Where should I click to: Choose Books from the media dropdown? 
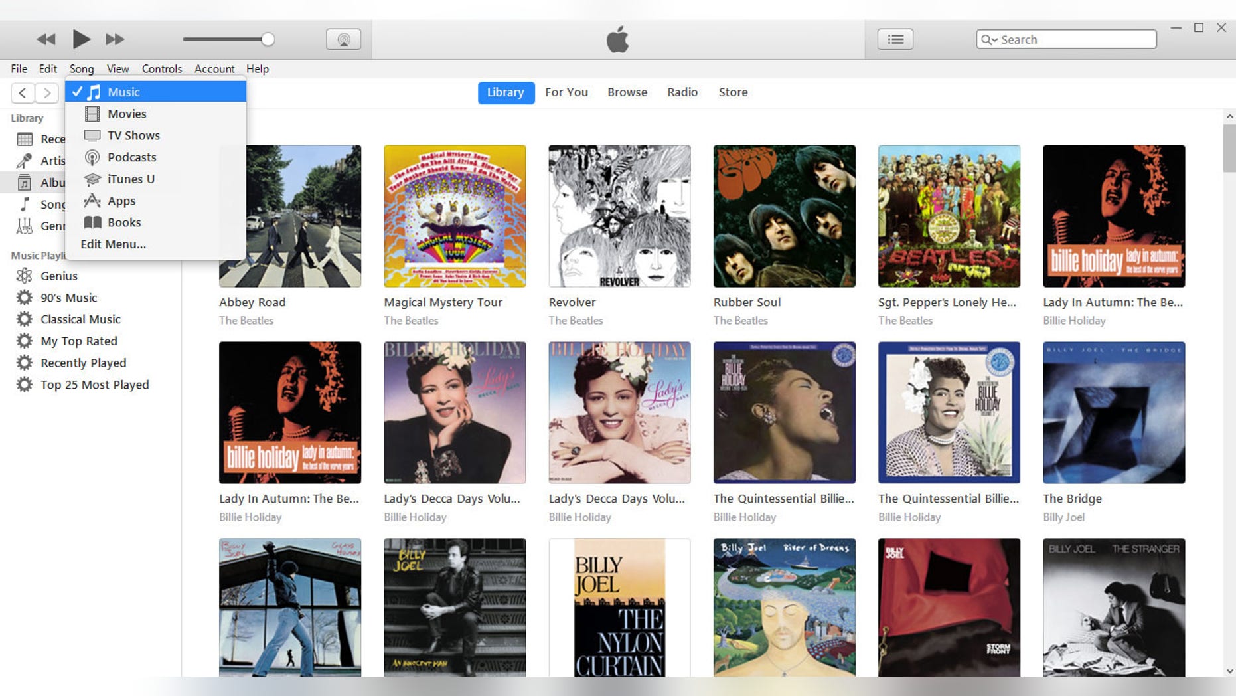156,222
